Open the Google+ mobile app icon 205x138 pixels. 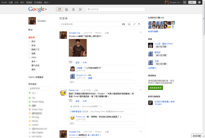[150, 103]
